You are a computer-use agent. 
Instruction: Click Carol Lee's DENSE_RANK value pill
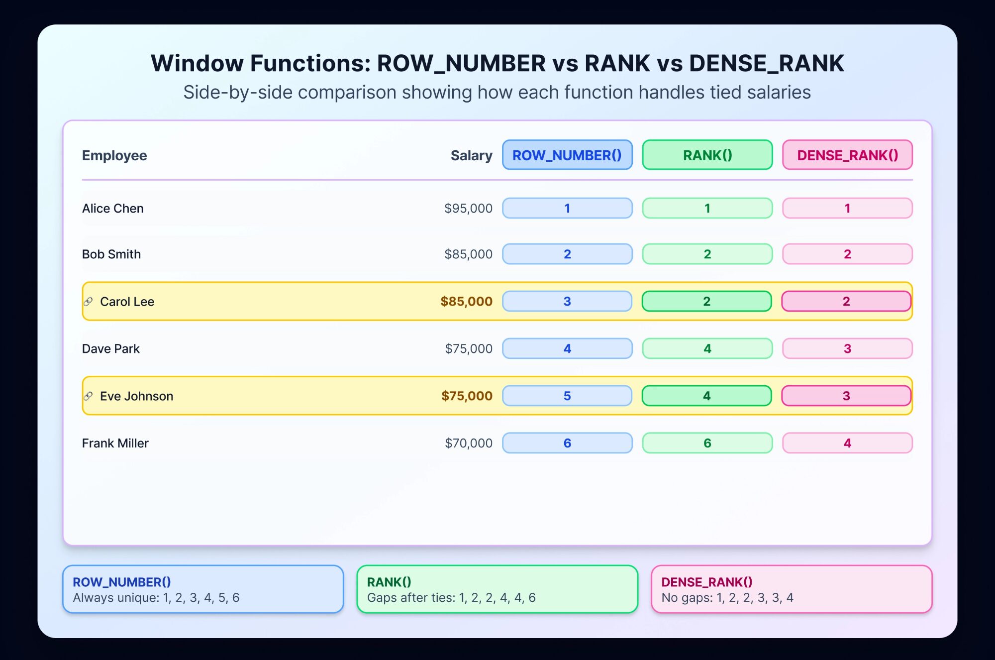tap(846, 302)
